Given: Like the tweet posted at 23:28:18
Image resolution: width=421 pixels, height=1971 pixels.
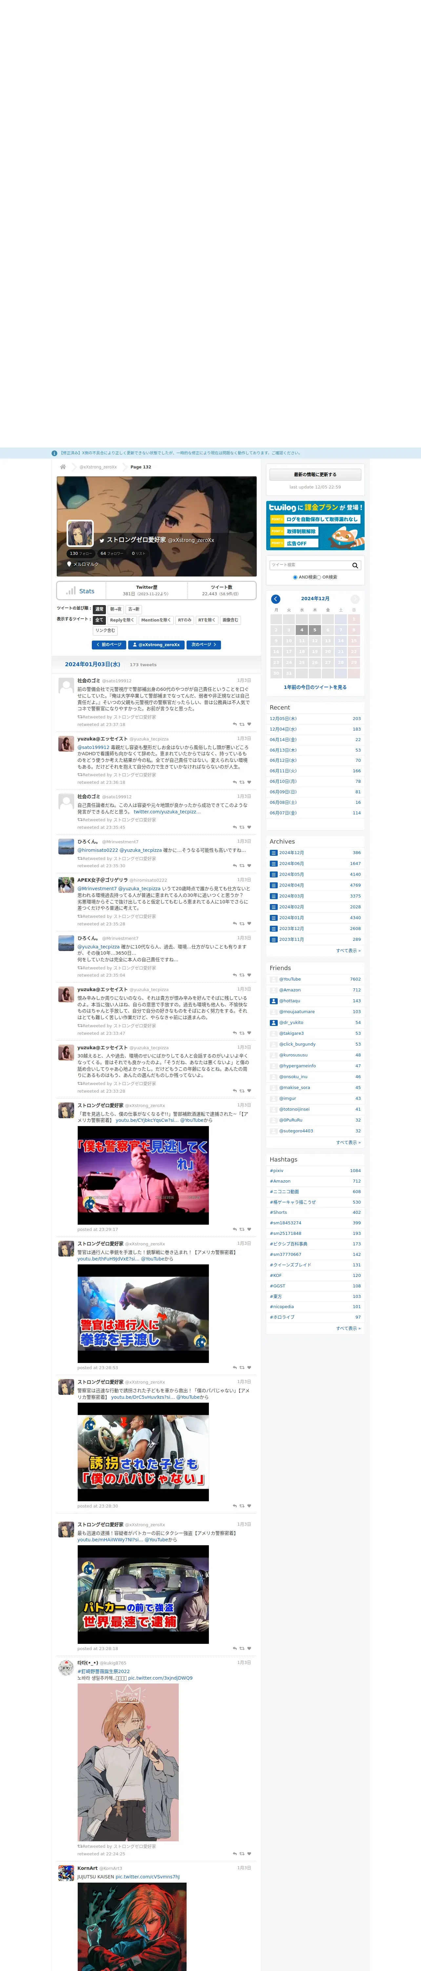Looking at the screenshot, I should (249, 1648).
